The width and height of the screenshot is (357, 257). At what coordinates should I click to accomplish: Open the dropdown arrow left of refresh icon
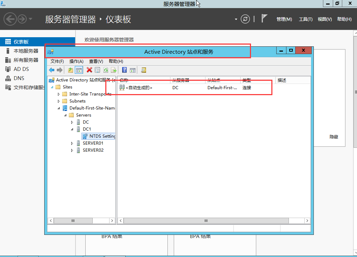[236, 19]
